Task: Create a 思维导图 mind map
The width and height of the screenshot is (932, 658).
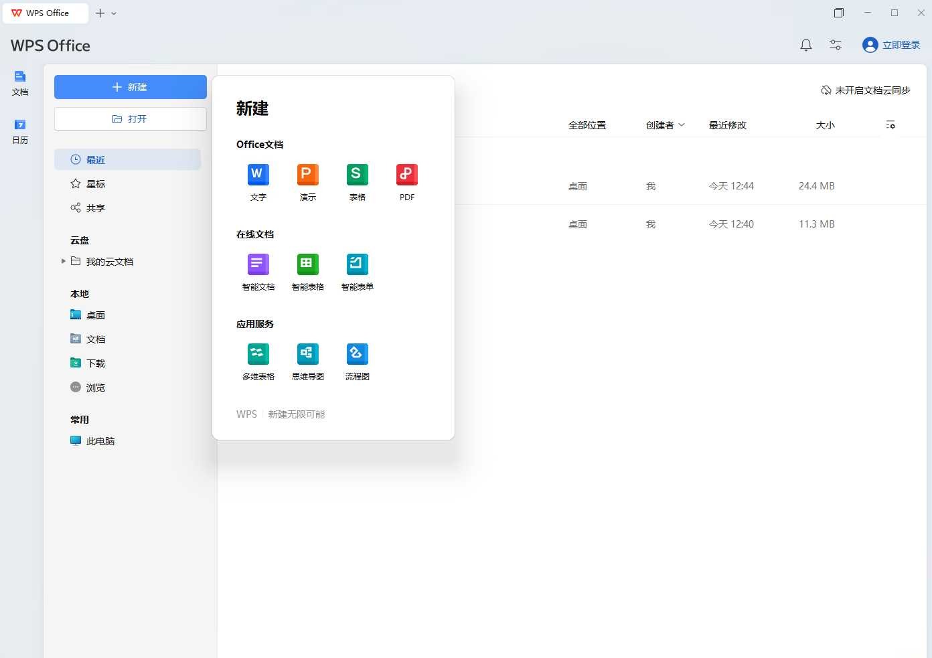Action: pos(308,361)
